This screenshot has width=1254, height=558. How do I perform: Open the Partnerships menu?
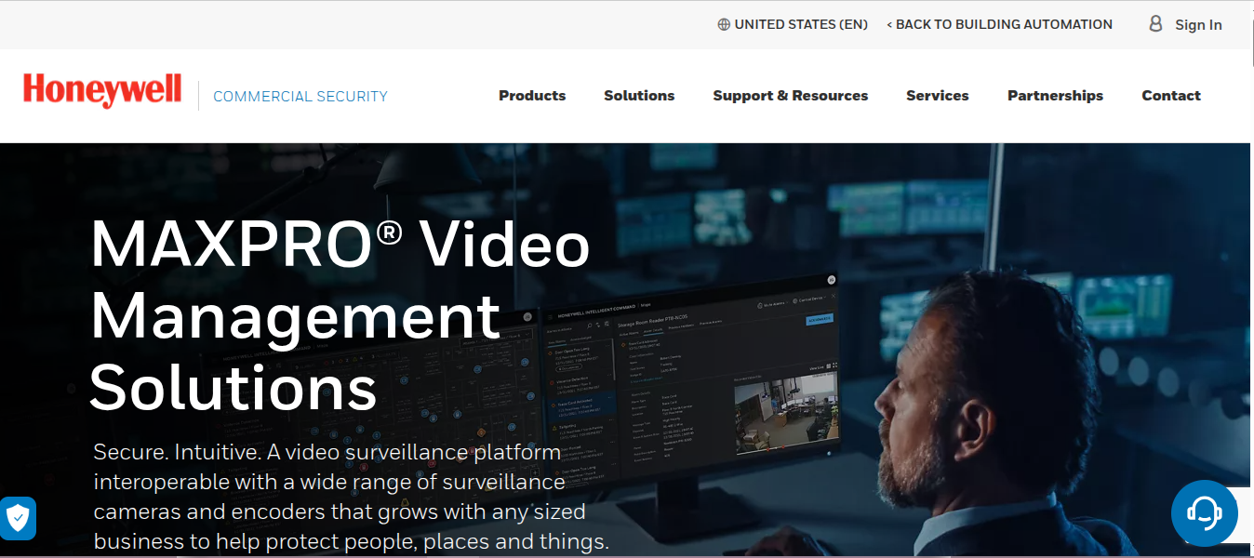point(1055,96)
